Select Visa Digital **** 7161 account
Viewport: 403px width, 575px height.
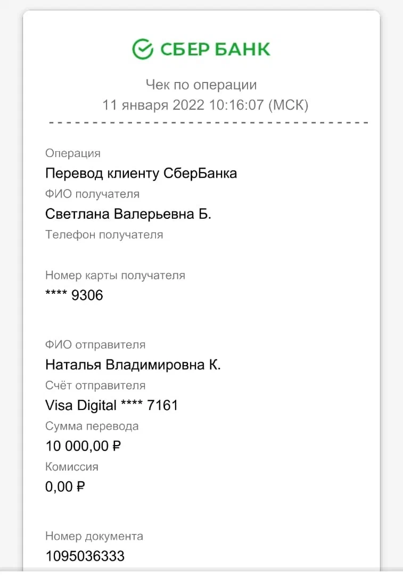click(111, 405)
